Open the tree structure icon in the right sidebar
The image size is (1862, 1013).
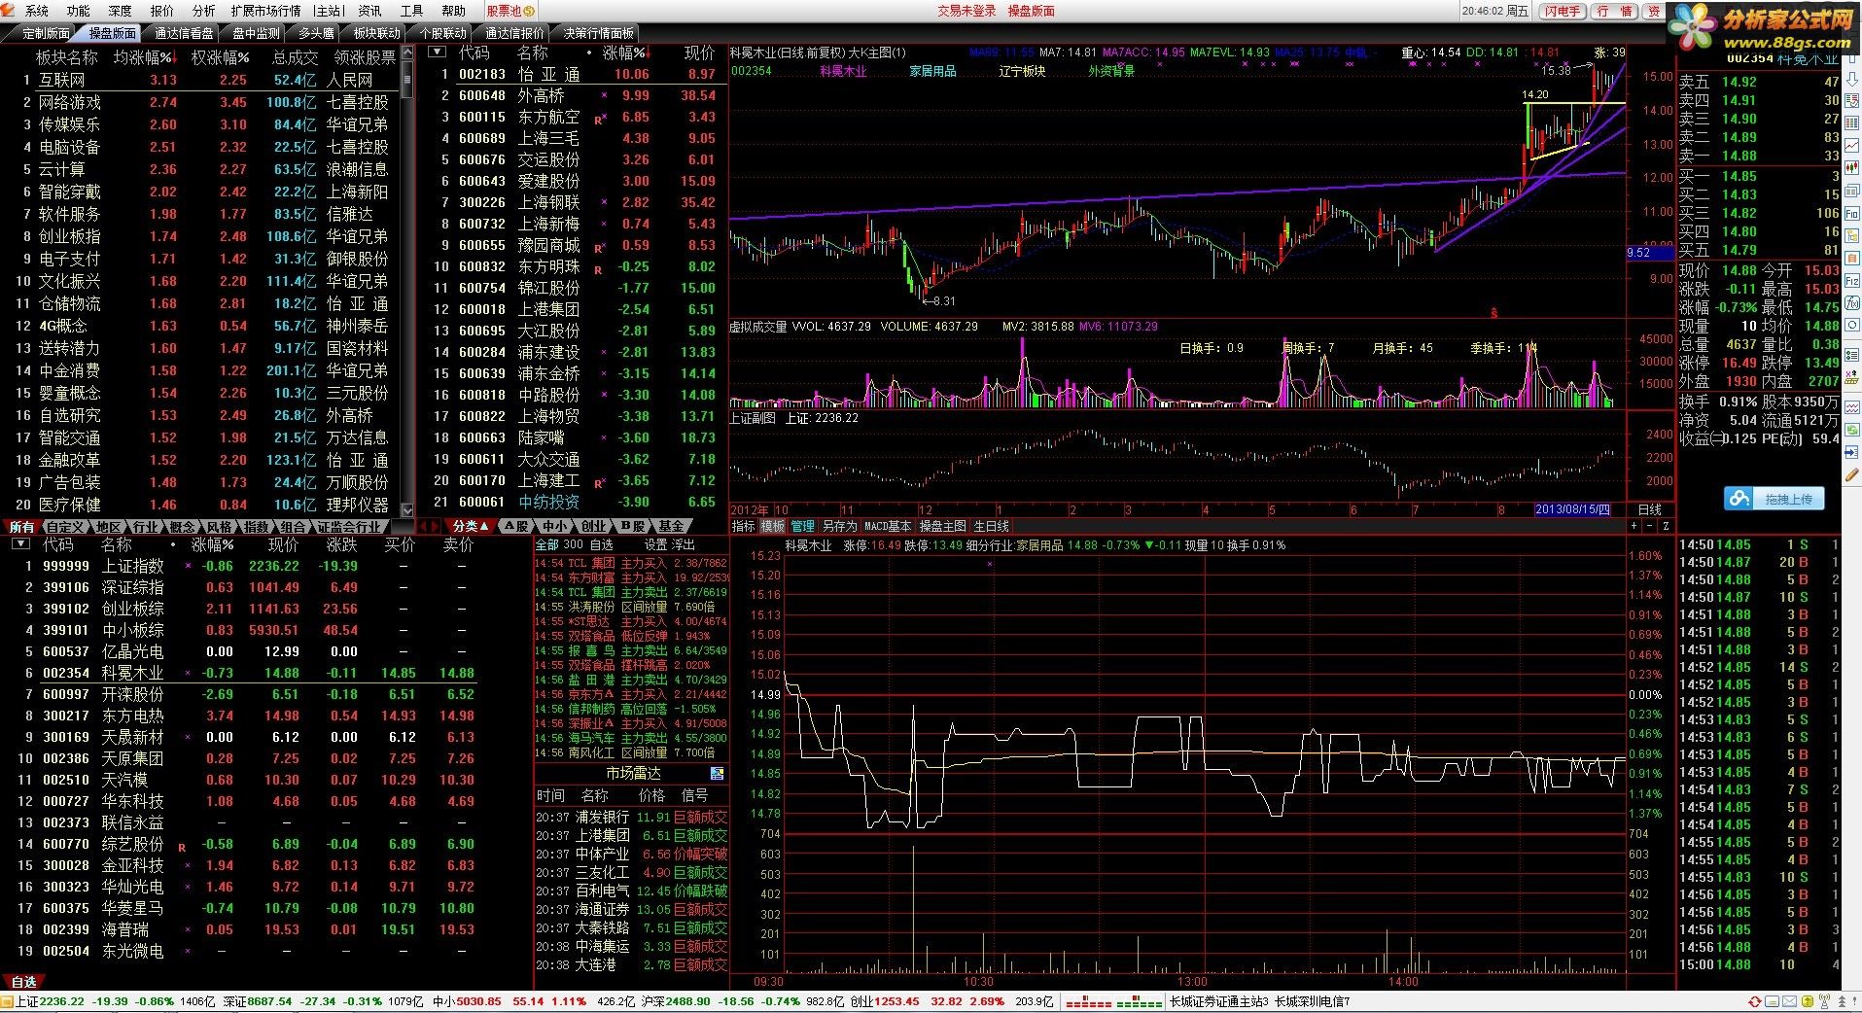coord(1852,235)
